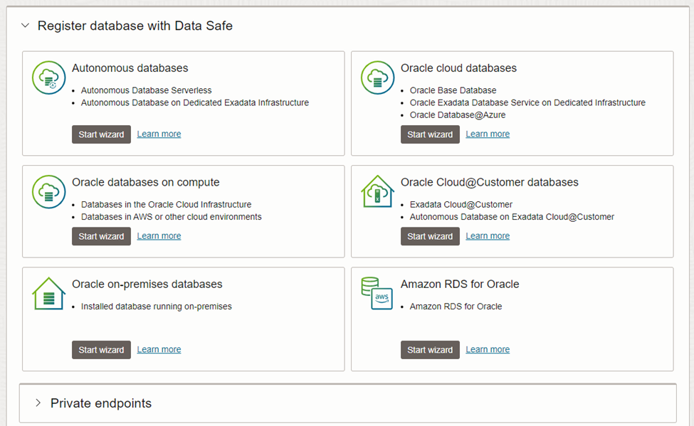The image size is (694, 426).
Task: Open Learn more for Cloud@Customer databases
Action: click(488, 236)
